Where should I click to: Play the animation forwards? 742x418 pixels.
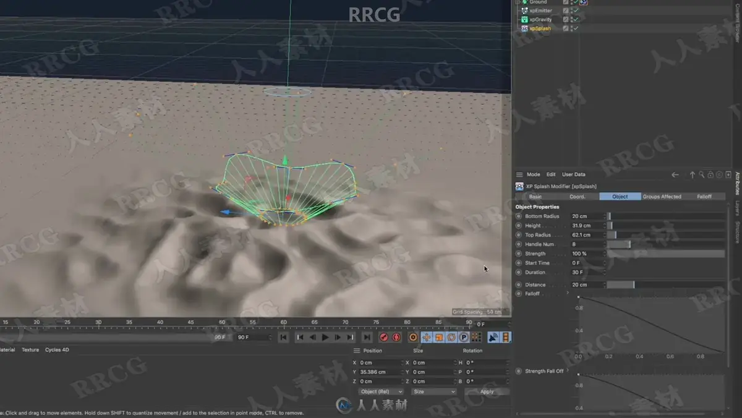pos(325,337)
